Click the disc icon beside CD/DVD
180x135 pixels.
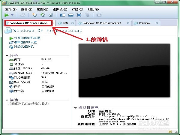11,73
